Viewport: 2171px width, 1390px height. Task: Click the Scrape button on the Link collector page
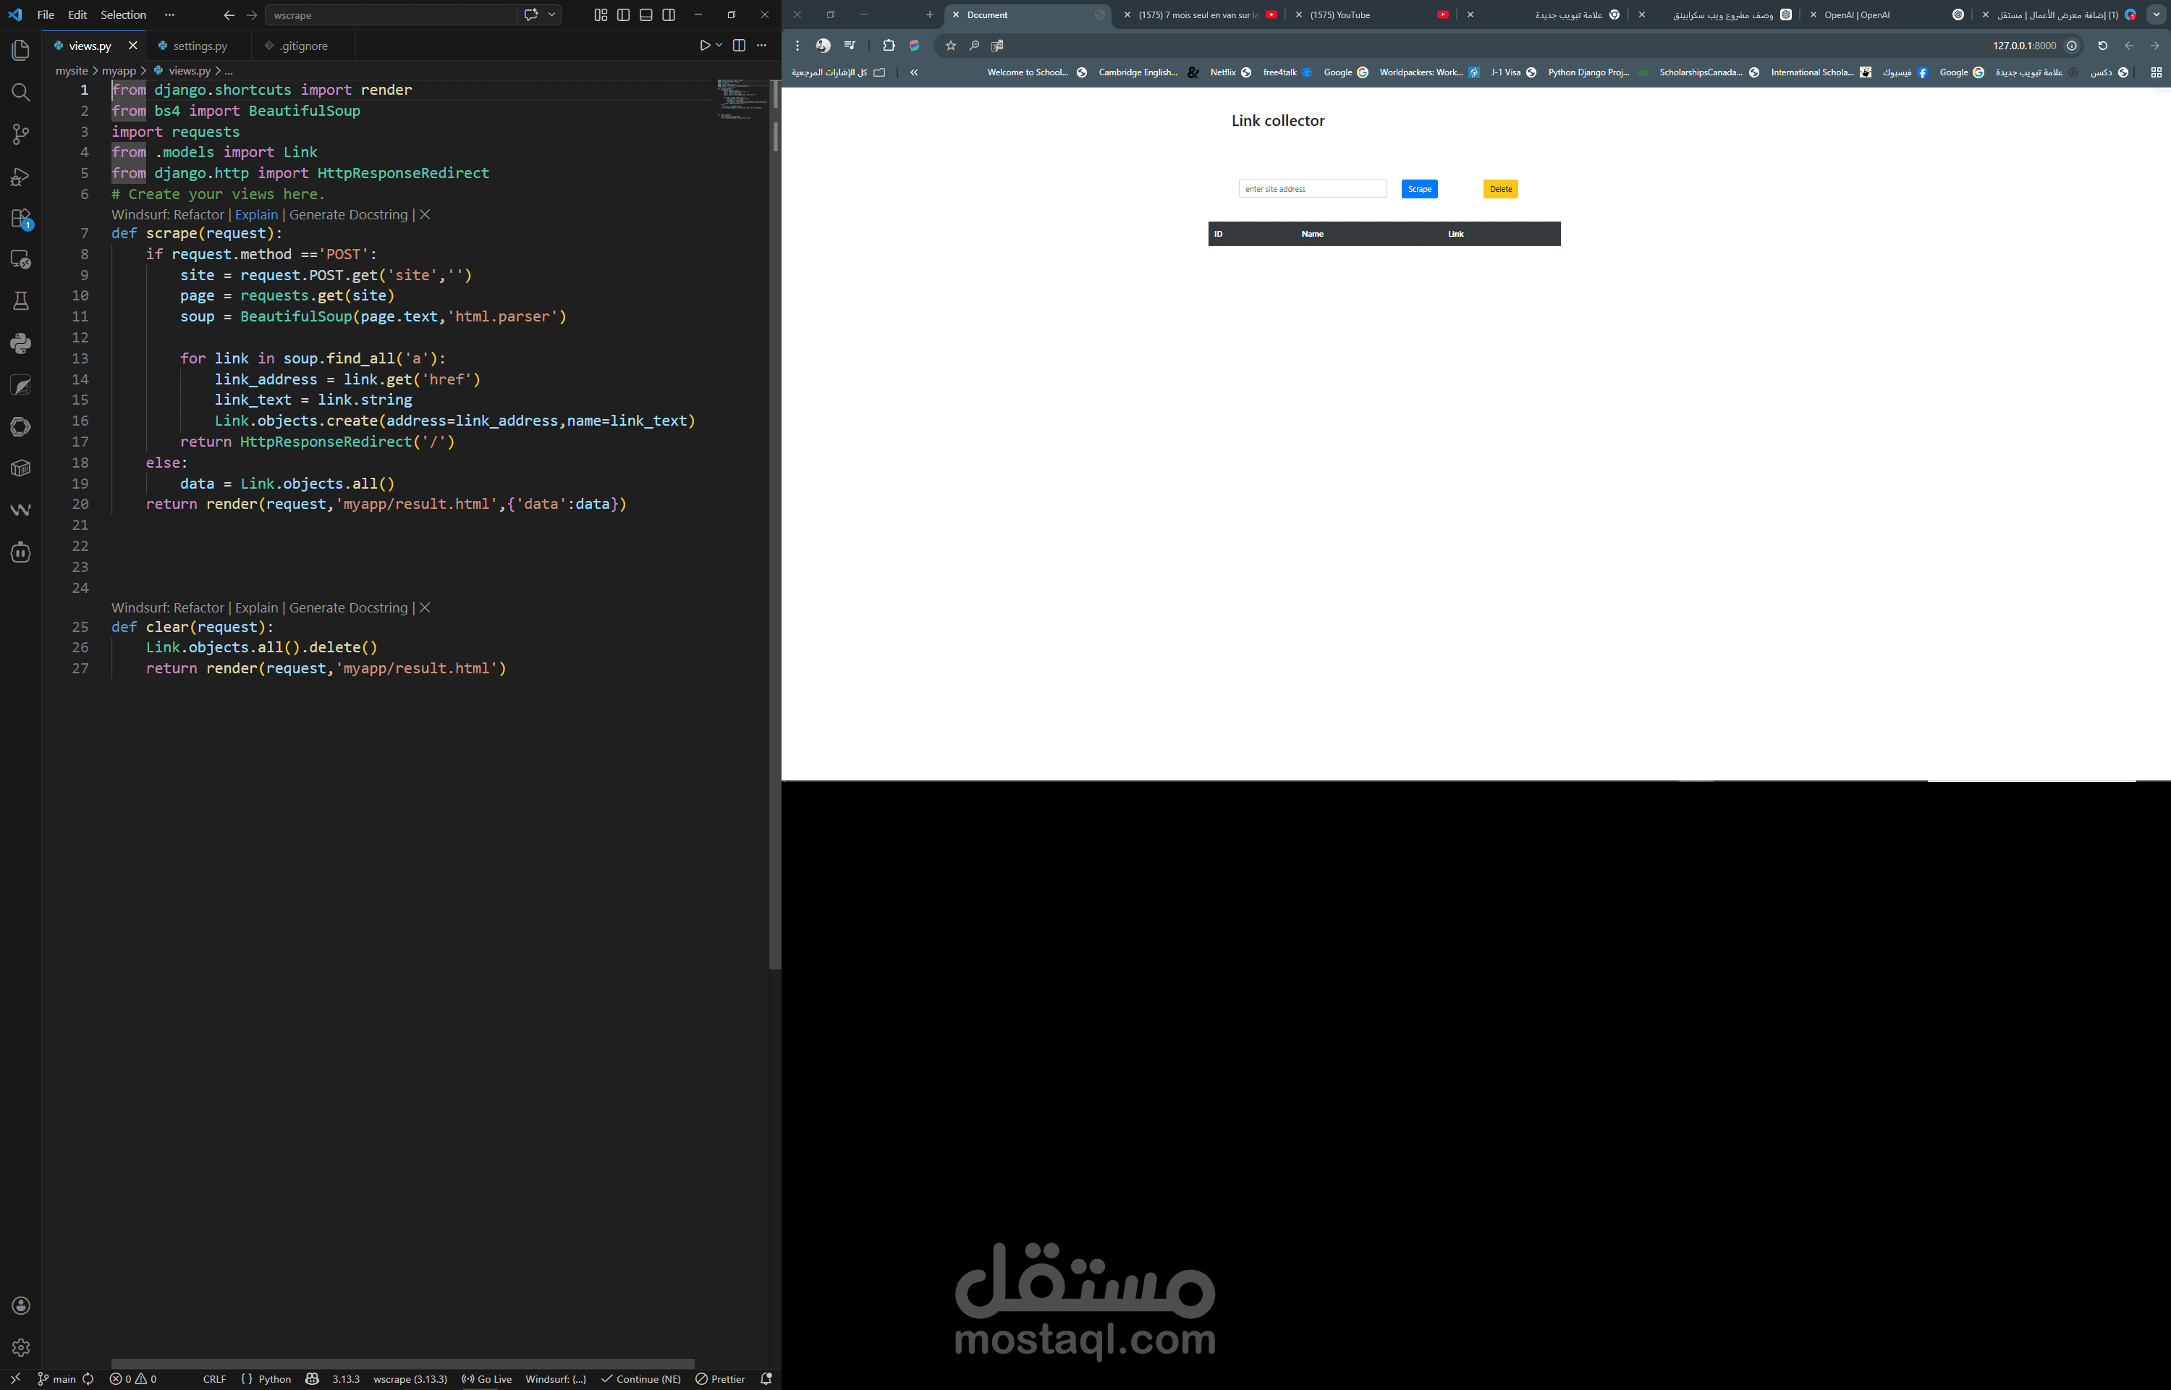coord(1419,189)
